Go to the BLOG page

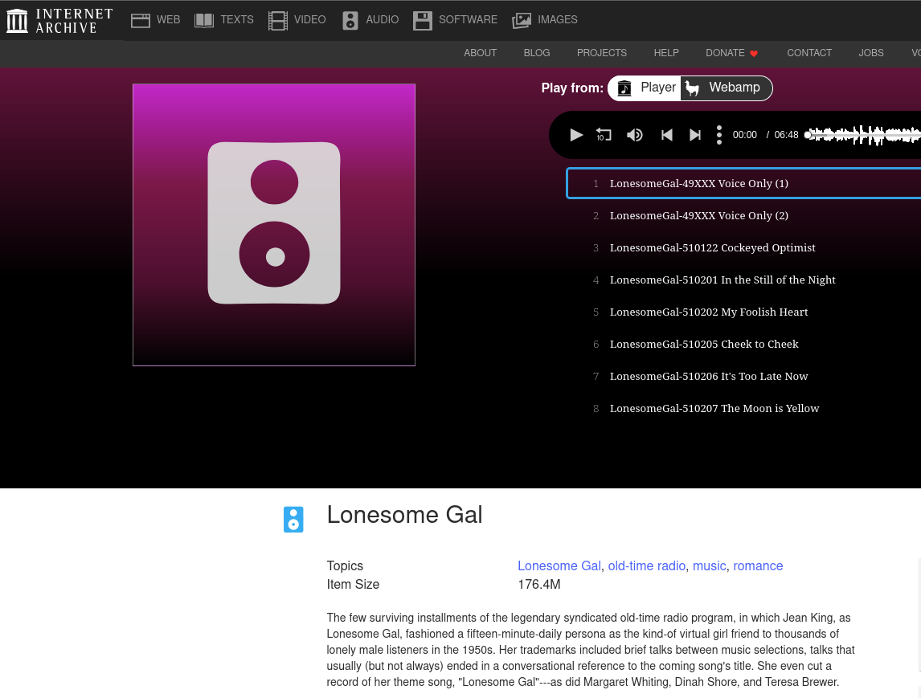point(537,53)
